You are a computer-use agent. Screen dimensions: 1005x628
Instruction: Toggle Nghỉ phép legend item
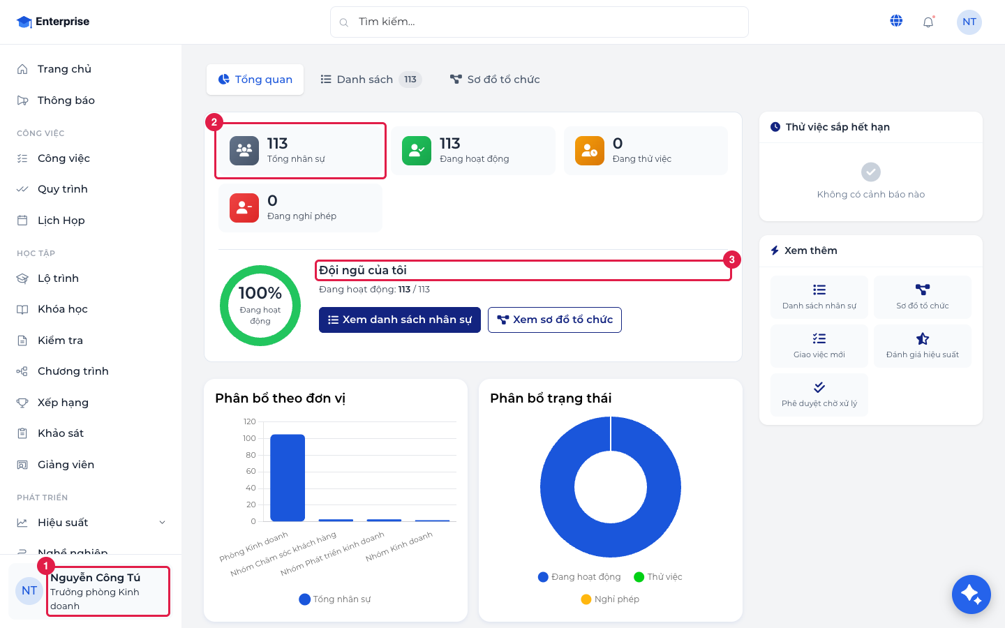point(610,599)
